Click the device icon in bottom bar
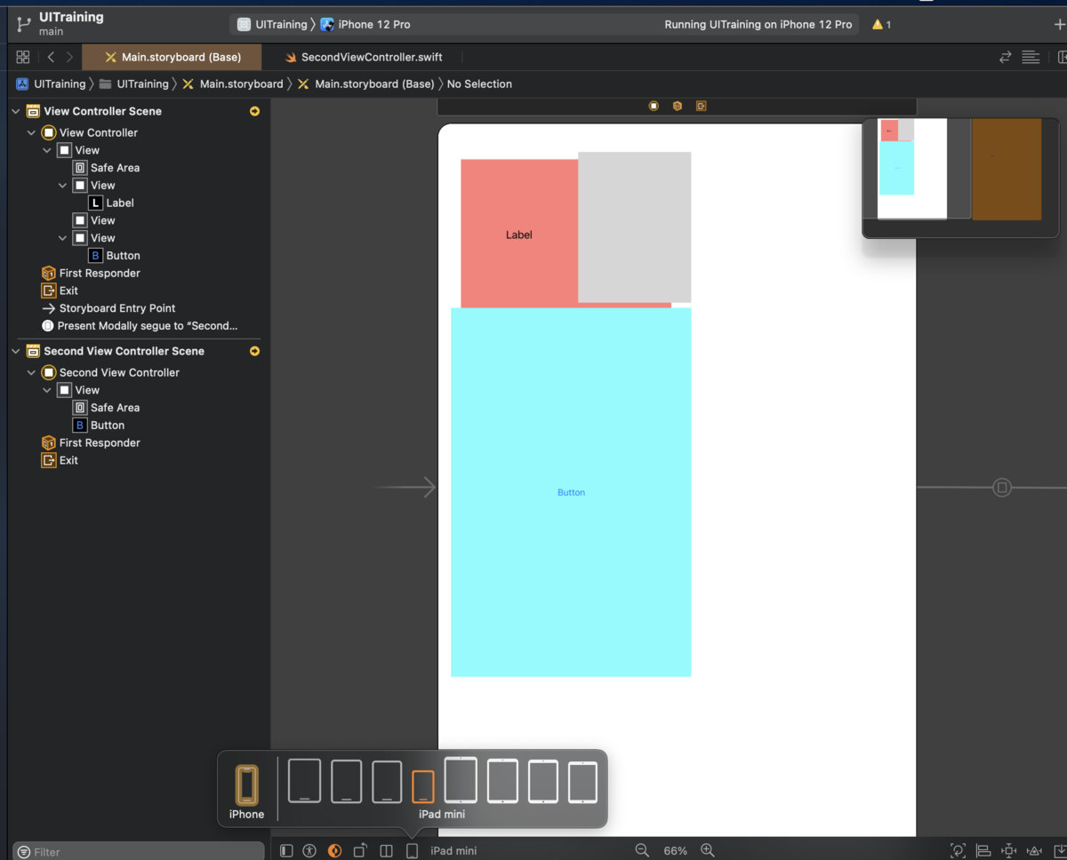1067x860 pixels. 412,850
